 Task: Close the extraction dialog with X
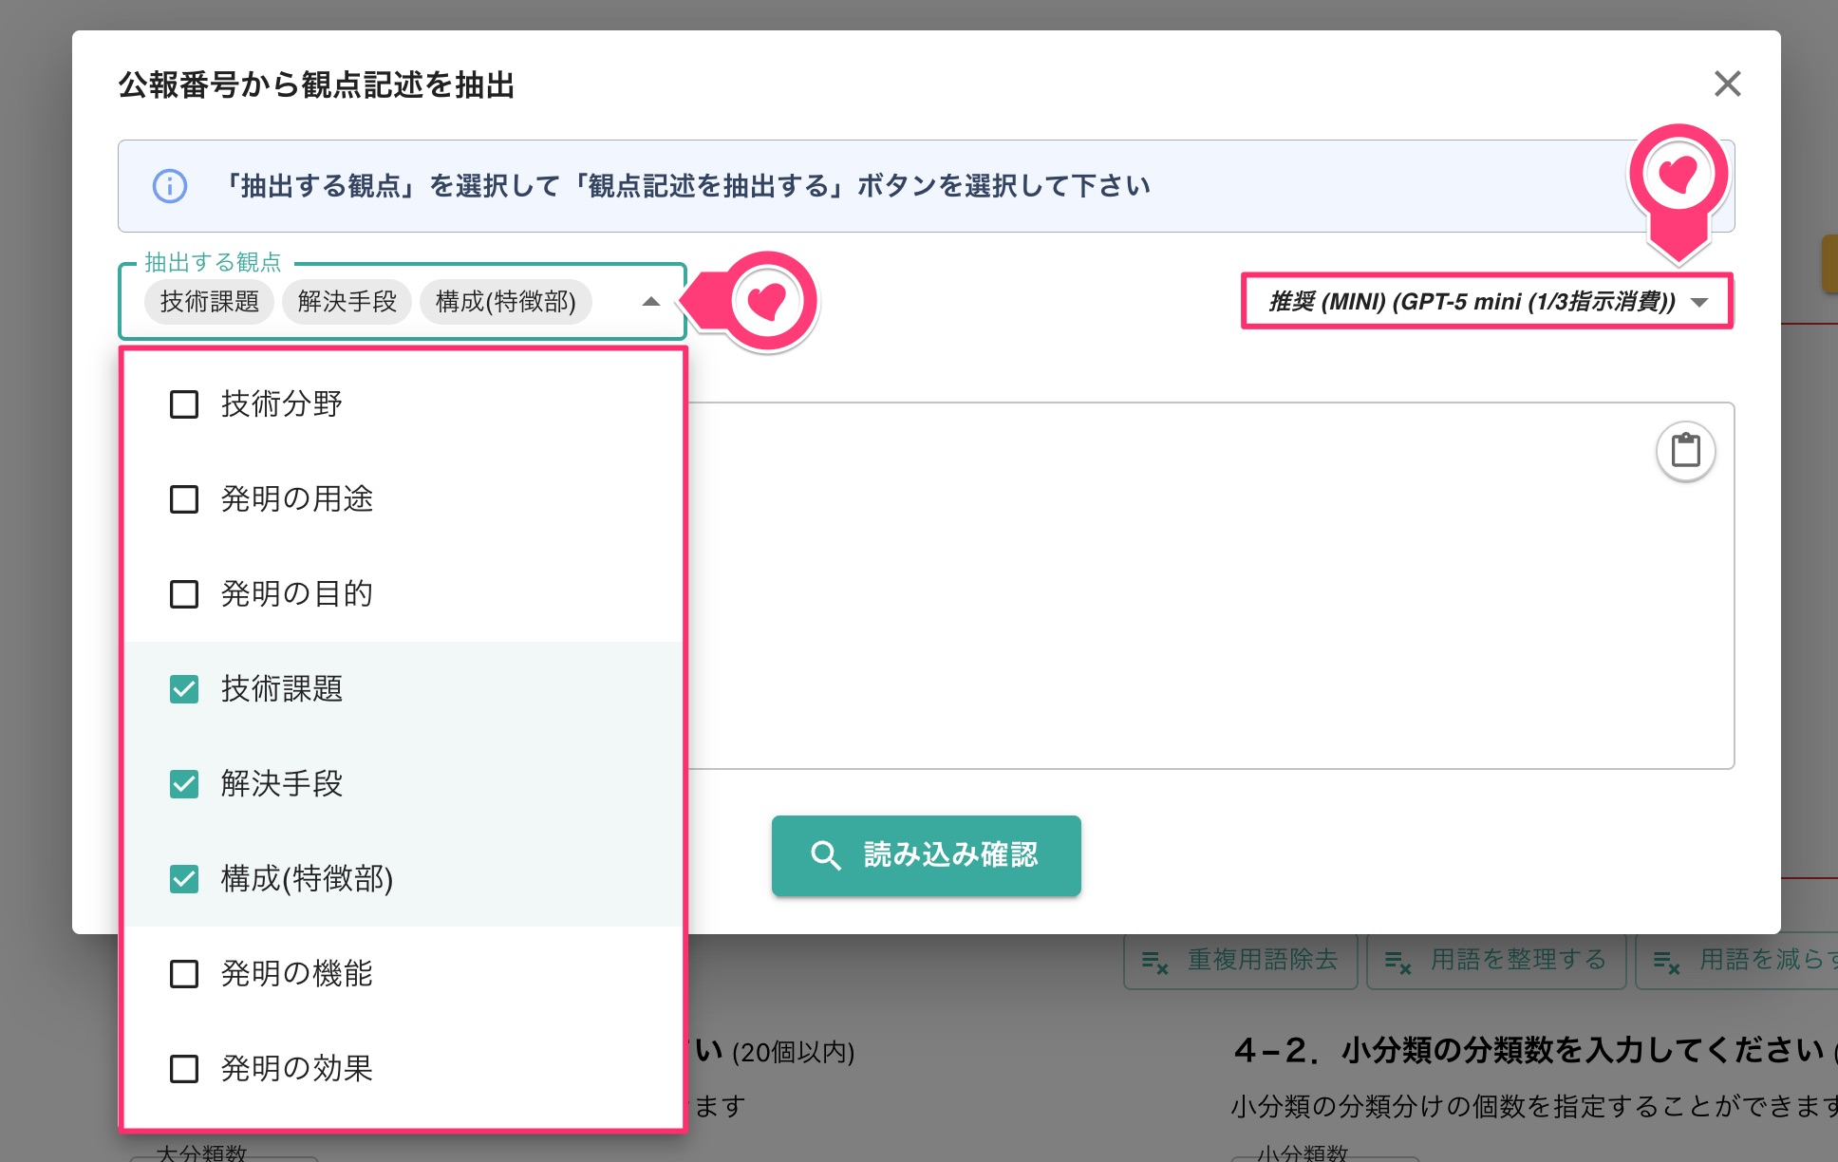[1727, 84]
